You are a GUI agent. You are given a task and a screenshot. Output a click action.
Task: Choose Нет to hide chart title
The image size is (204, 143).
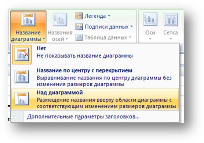point(95,55)
